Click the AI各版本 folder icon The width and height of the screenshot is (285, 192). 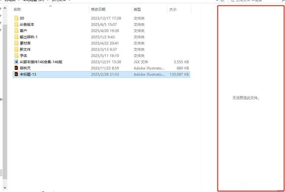click(16, 24)
